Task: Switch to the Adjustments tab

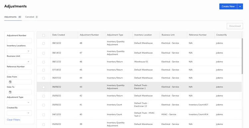Action: click(13, 17)
